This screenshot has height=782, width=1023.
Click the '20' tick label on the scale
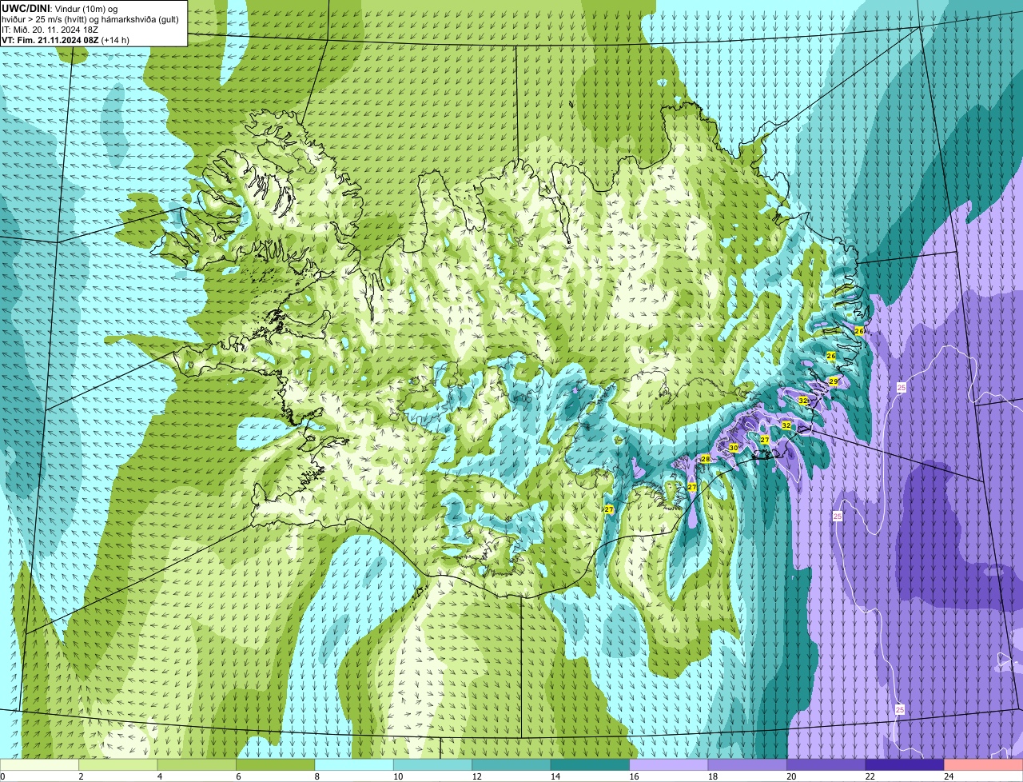click(791, 776)
